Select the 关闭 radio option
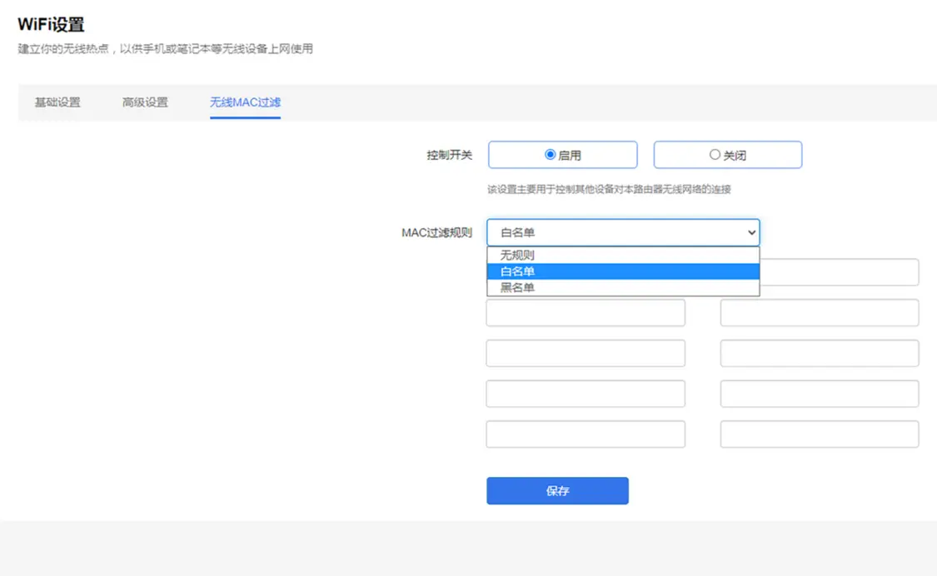937x576 pixels. [x=715, y=154]
